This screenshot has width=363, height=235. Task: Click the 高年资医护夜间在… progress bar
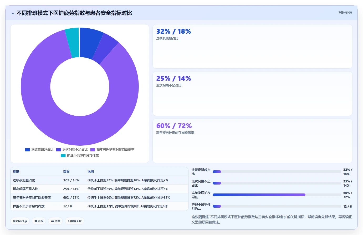277,195
